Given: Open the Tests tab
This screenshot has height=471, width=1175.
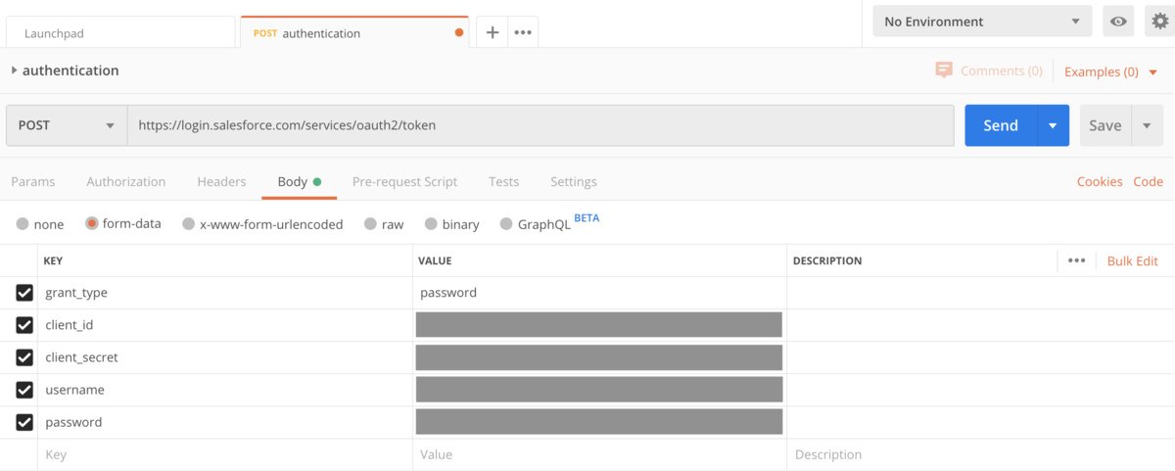Looking at the screenshot, I should click(504, 181).
